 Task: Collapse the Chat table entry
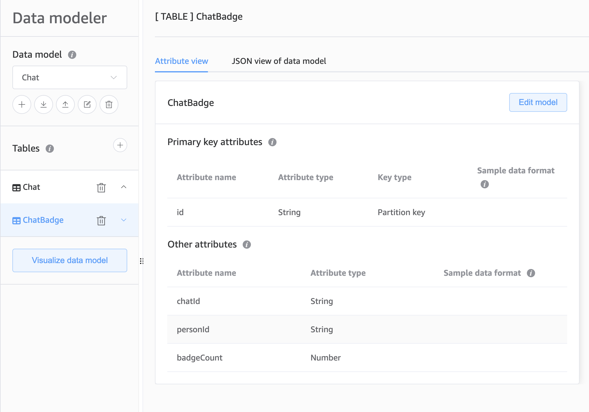pos(124,187)
